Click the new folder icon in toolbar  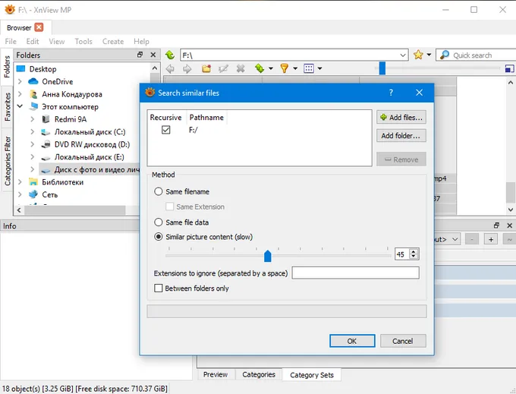click(206, 68)
